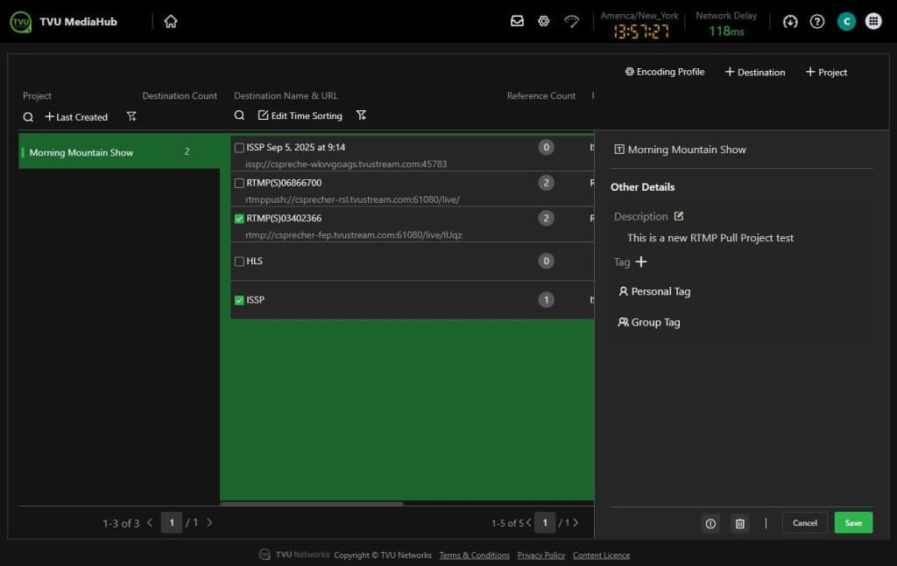897x566 pixels.
Task: Open the Terms & Conditions link
Action: [474, 556]
